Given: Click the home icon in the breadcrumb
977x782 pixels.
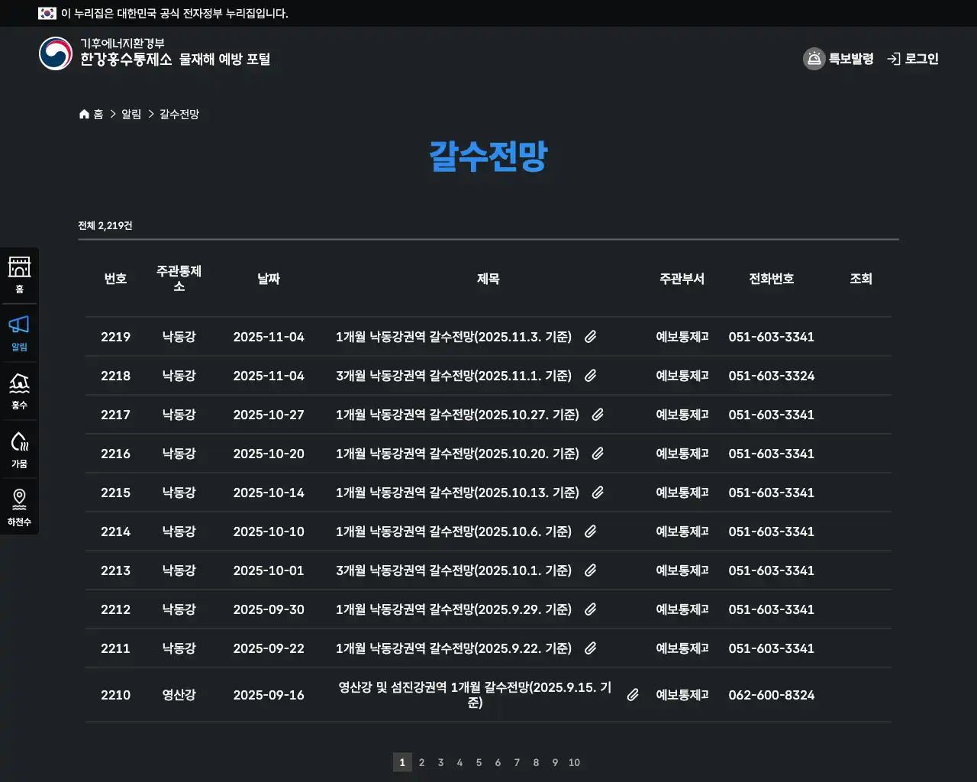Looking at the screenshot, I should [84, 113].
